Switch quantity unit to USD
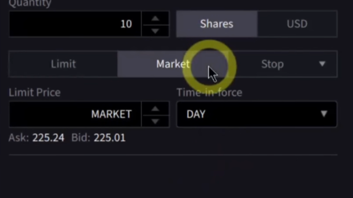Image resolution: width=353 pixels, height=198 pixels. pyautogui.click(x=297, y=24)
